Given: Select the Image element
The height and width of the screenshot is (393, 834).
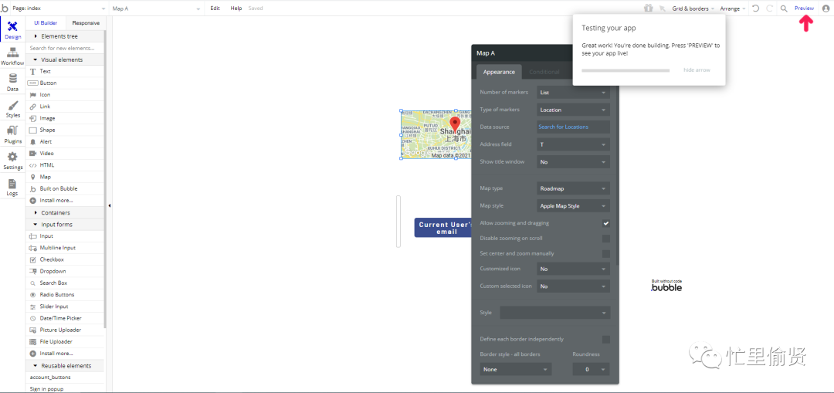Looking at the screenshot, I should pyautogui.click(x=66, y=118).
